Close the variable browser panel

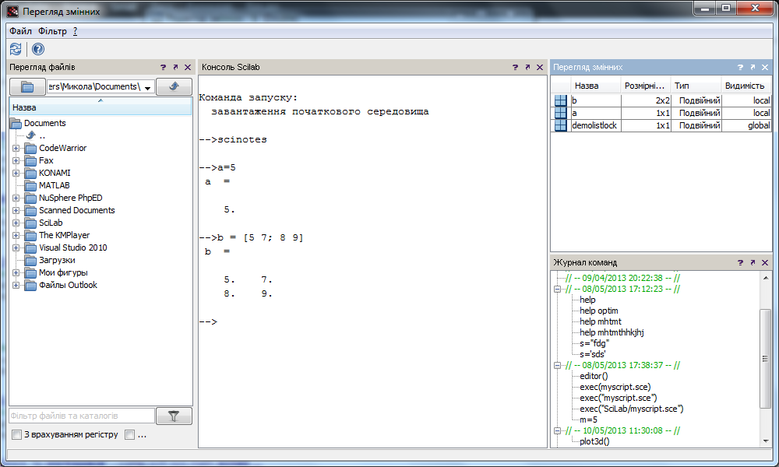click(x=765, y=67)
